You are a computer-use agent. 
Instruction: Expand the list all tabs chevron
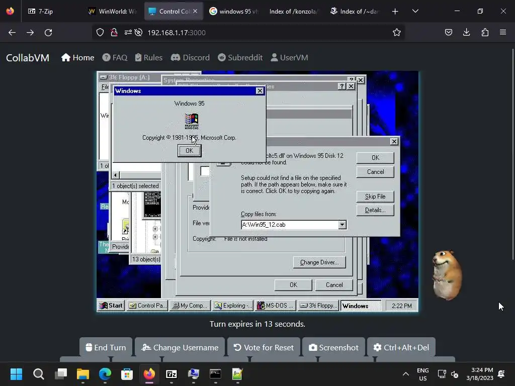(x=415, y=11)
